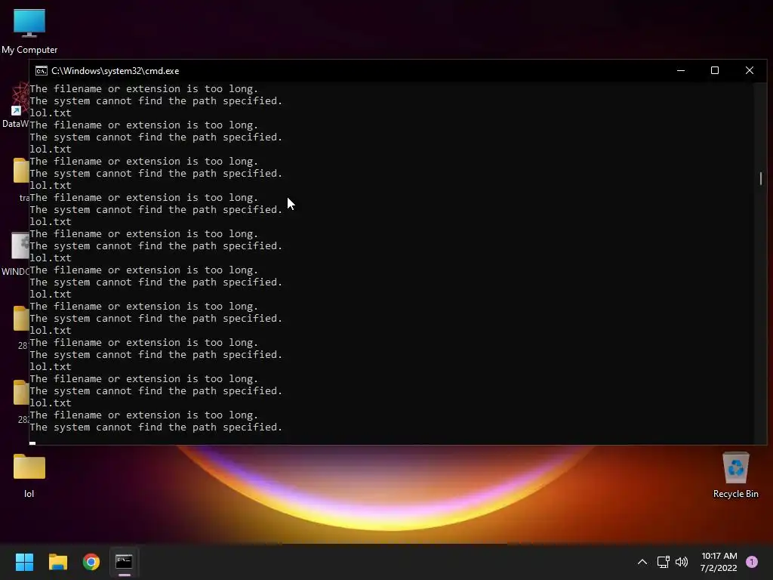Open the notification badge showing 1
This screenshot has height=580, width=773.
point(752,562)
